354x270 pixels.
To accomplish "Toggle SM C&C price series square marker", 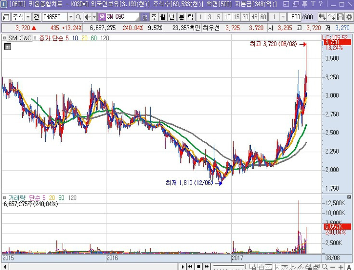I will [4, 38].
